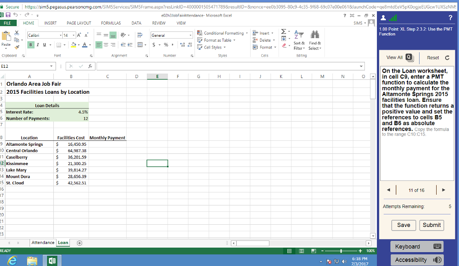This screenshot has height=266, width=459.
Task: Click the Wrap Text icon
Action: pyautogui.click(x=140, y=35)
